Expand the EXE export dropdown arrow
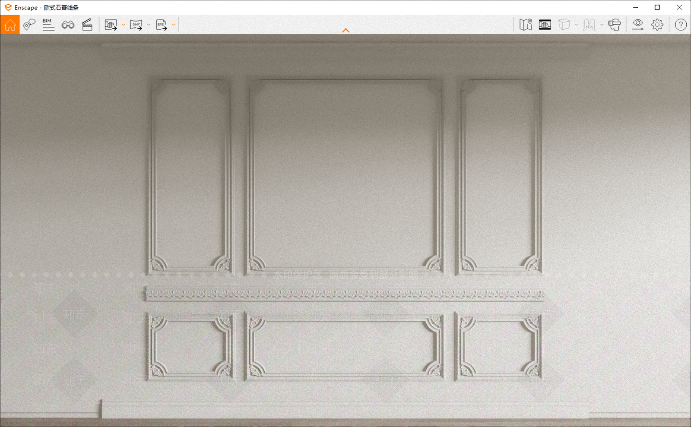The height and width of the screenshot is (427, 691). point(174,25)
